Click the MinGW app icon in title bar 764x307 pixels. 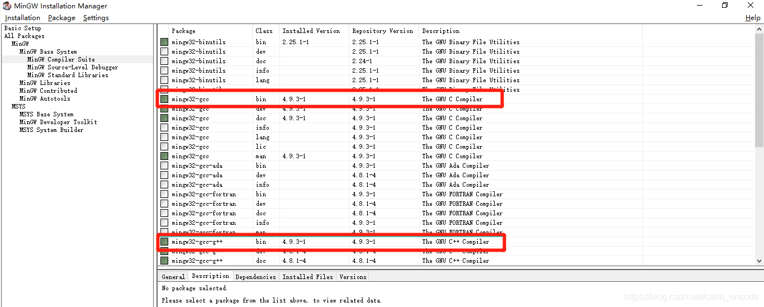coord(7,6)
